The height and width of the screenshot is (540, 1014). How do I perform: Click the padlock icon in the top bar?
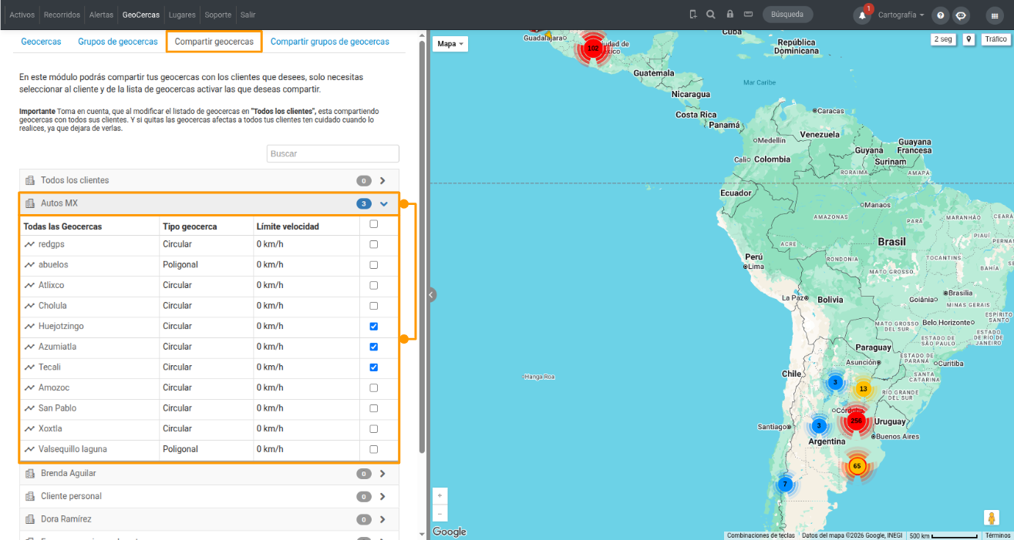pyautogui.click(x=729, y=15)
